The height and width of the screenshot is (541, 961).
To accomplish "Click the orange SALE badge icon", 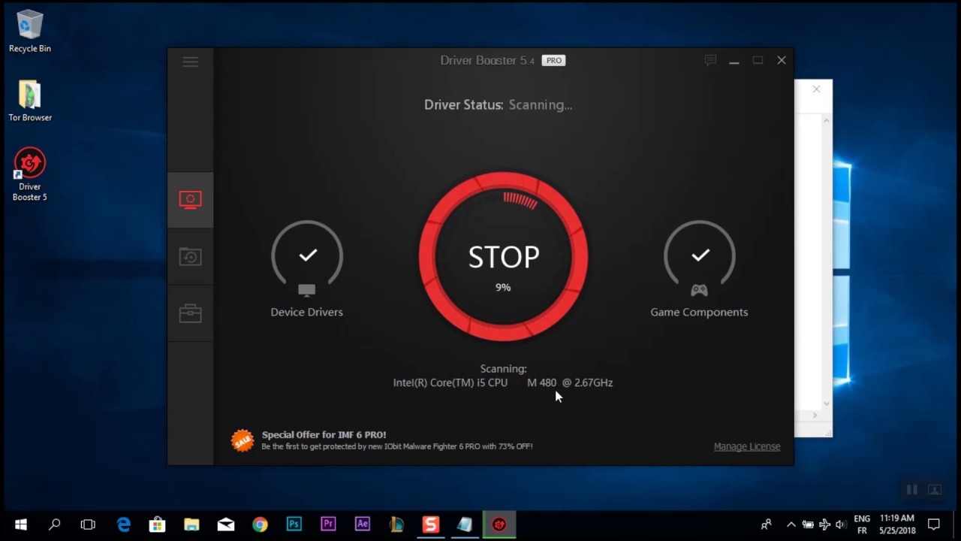I will click(x=243, y=440).
